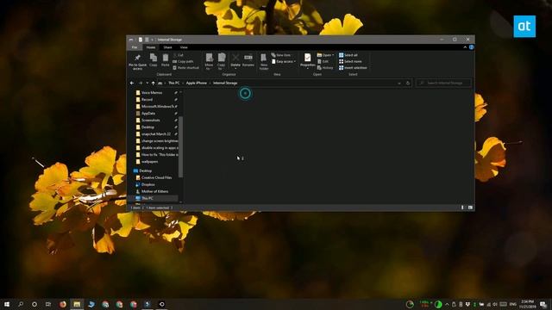Screen dimensions: 552x310
Task: Click Paste shortcut in Clipboard group
Action: (x=186, y=68)
